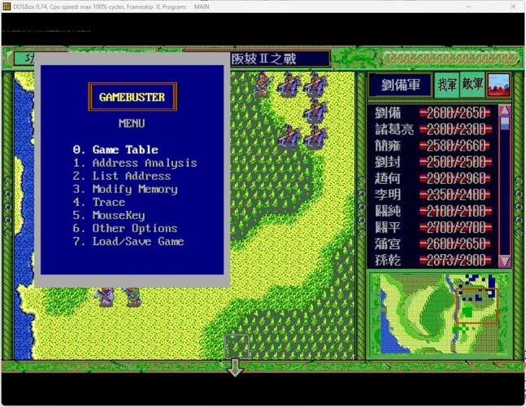Click the DOSBox icon in the title bar
This screenshot has height=407, width=526.
point(7,7)
